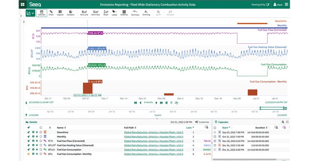Open Customize in the Details panel
Screen dimensions: 309x161
[202, 122]
